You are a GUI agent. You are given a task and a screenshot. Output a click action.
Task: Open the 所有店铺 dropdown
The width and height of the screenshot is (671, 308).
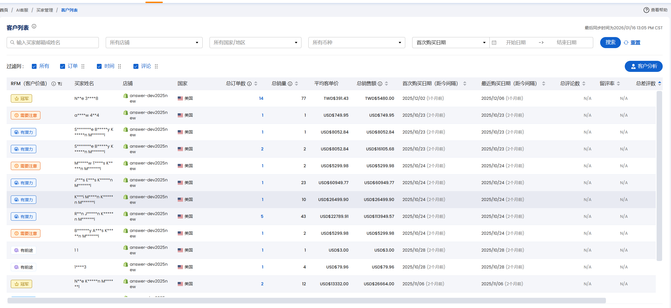[154, 43]
